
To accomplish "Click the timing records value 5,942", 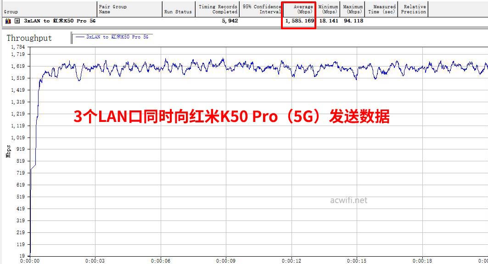I will pos(230,21).
